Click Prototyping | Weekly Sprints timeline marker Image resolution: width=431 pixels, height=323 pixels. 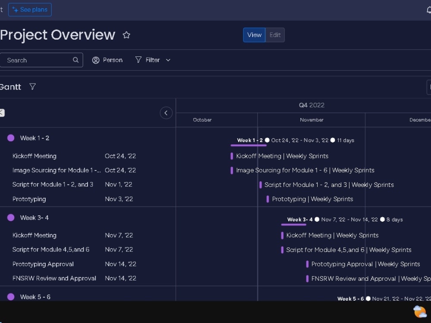coord(268,199)
